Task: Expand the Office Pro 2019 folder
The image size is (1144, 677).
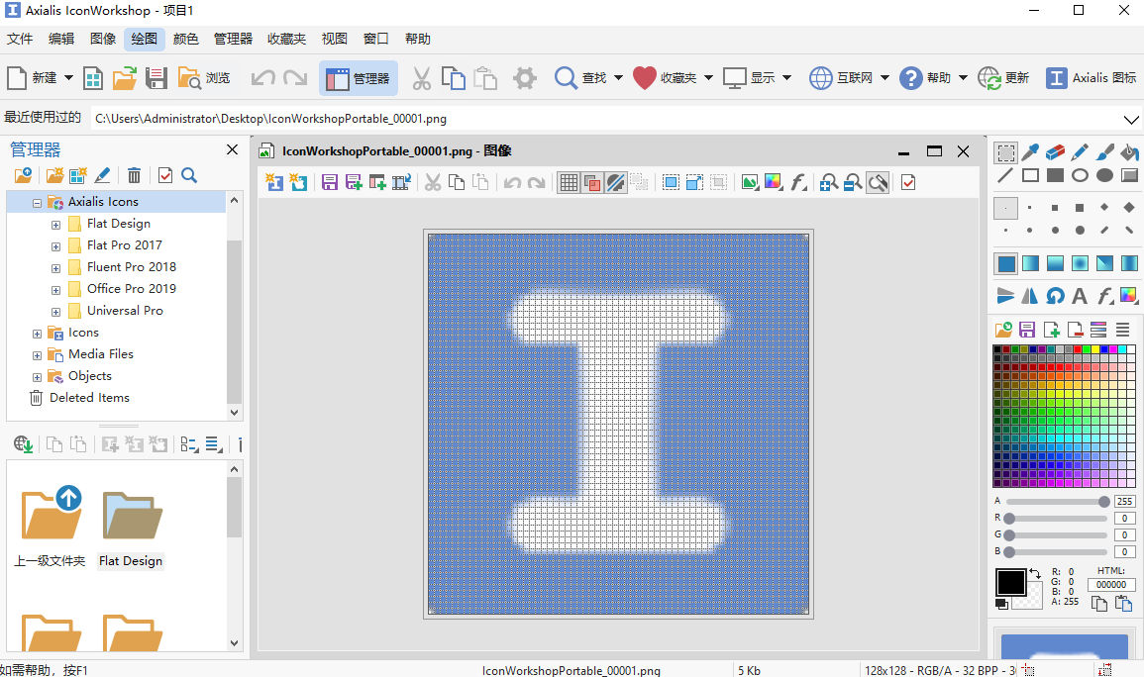Action: 55,290
